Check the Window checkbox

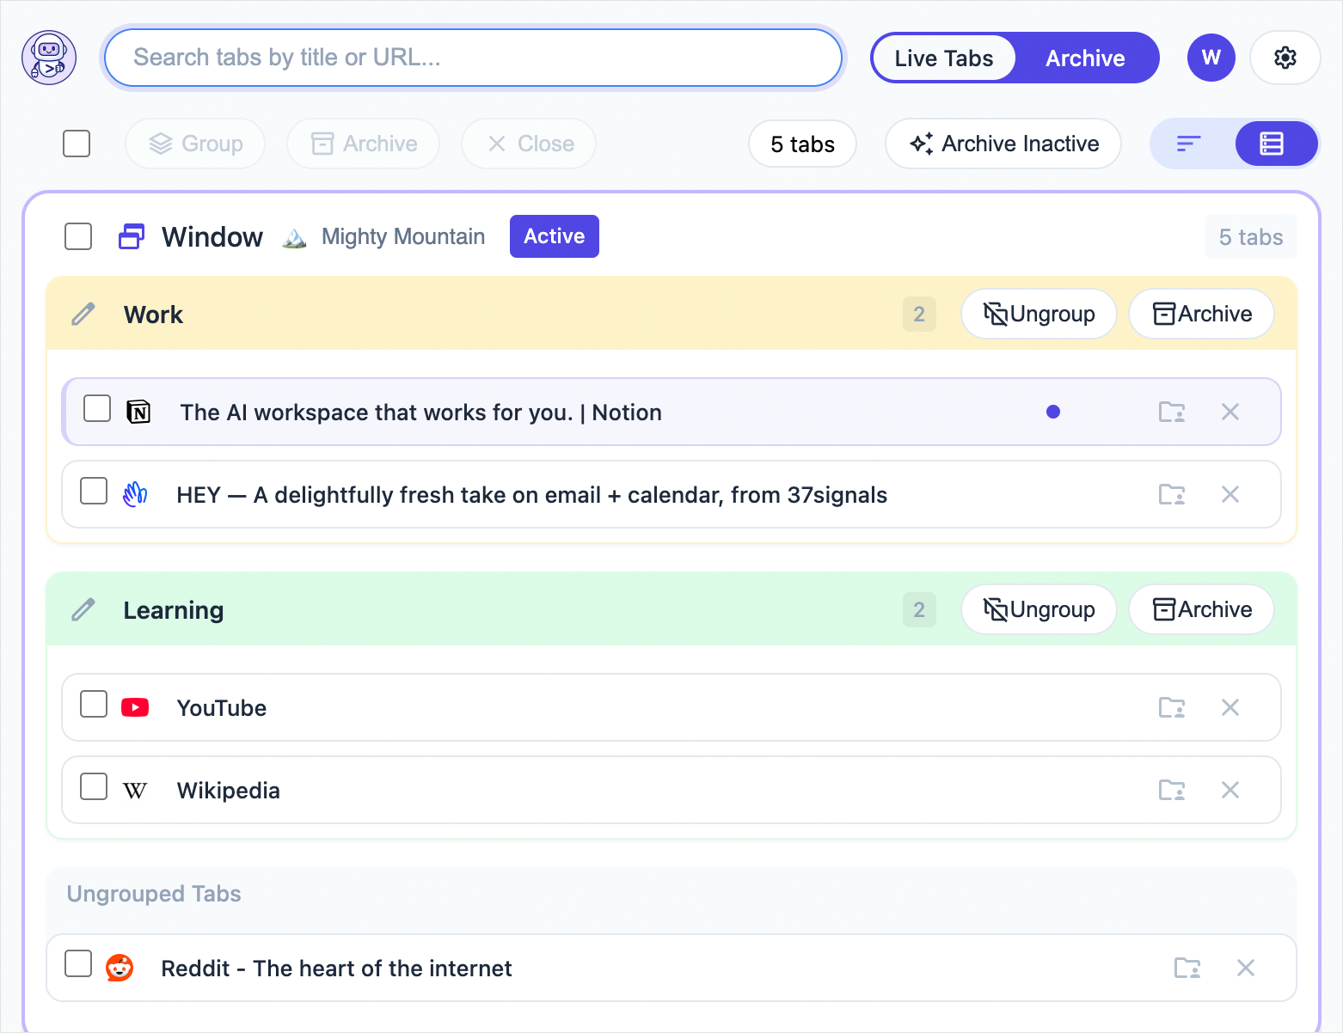pyautogui.click(x=78, y=236)
